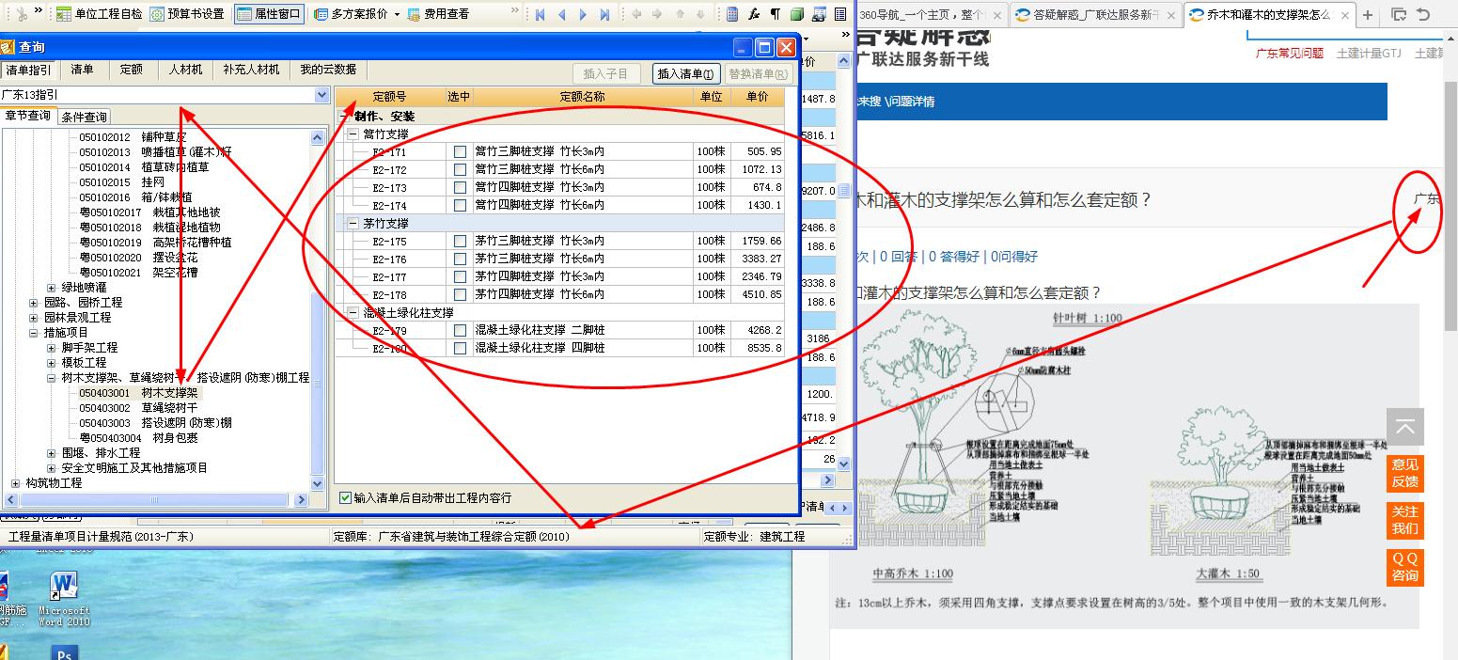Click 关注我们 orange button
This screenshot has width=1458, height=660.
point(1405,520)
